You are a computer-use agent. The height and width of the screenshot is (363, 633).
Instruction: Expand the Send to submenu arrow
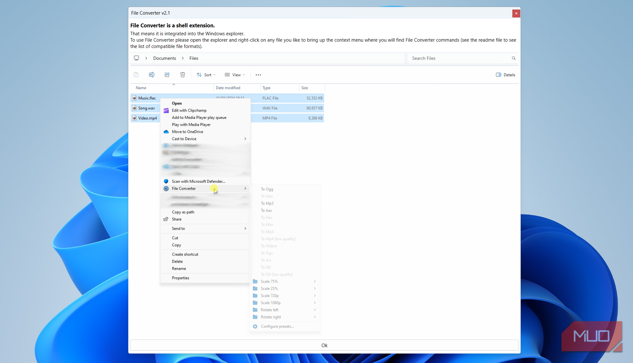click(245, 229)
